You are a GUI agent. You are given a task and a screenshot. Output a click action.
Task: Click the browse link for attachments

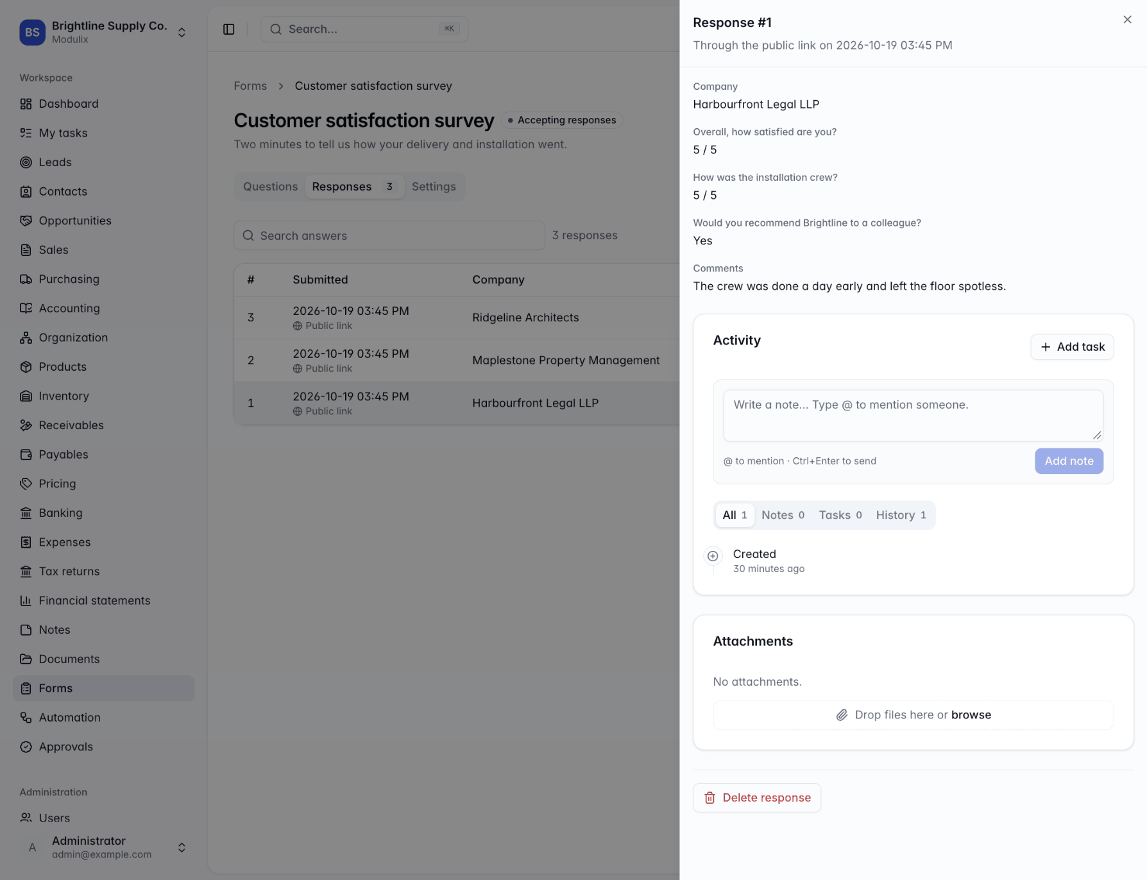click(971, 715)
